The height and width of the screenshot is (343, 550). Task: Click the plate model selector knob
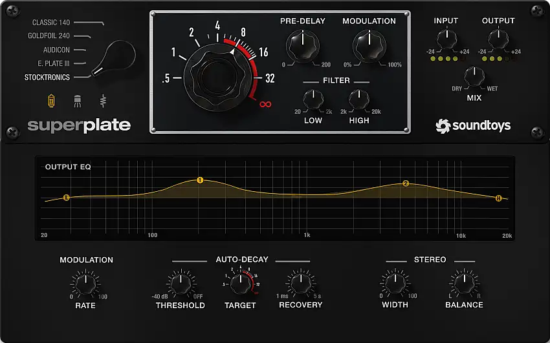[x=115, y=57]
